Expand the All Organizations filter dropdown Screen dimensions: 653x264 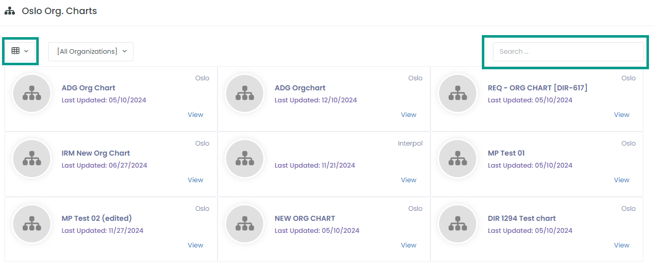click(91, 52)
